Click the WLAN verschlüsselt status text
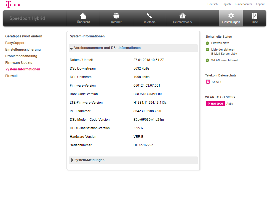 (x=225, y=60)
